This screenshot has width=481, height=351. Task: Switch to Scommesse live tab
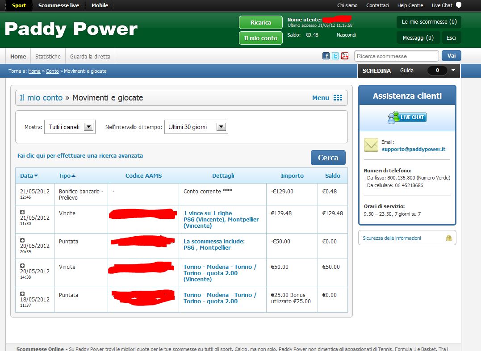point(59,5)
